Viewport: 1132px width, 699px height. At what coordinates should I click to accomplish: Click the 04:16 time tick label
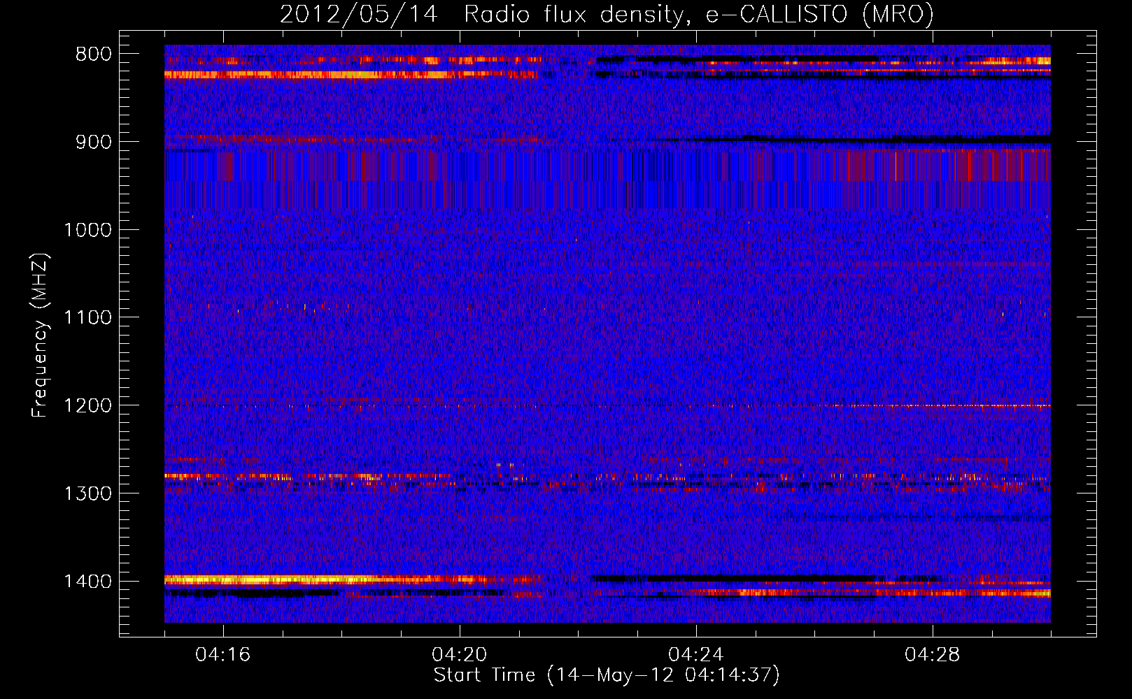[223, 655]
